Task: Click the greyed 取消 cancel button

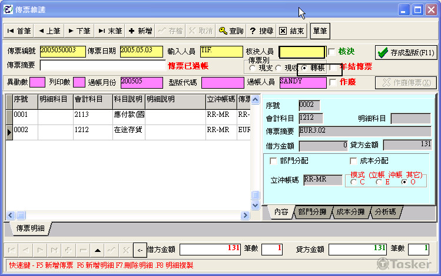Action: [201, 31]
